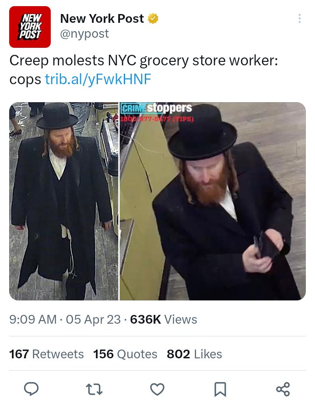
Task: Open the share icon
Action: click(283, 389)
